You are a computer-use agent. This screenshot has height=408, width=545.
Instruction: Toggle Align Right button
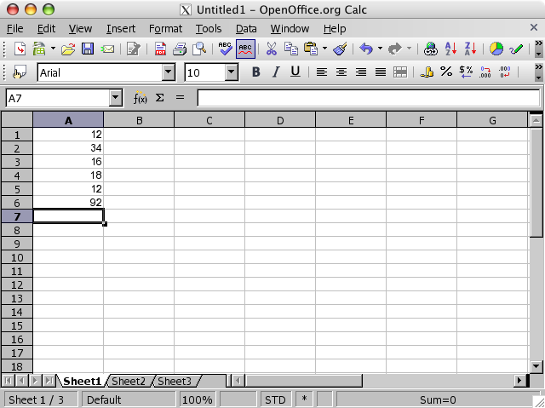(361, 72)
